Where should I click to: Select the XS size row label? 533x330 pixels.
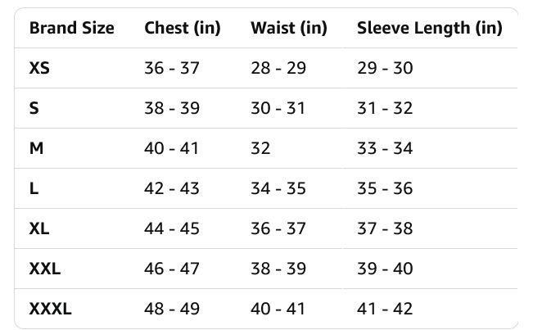[x=39, y=68]
